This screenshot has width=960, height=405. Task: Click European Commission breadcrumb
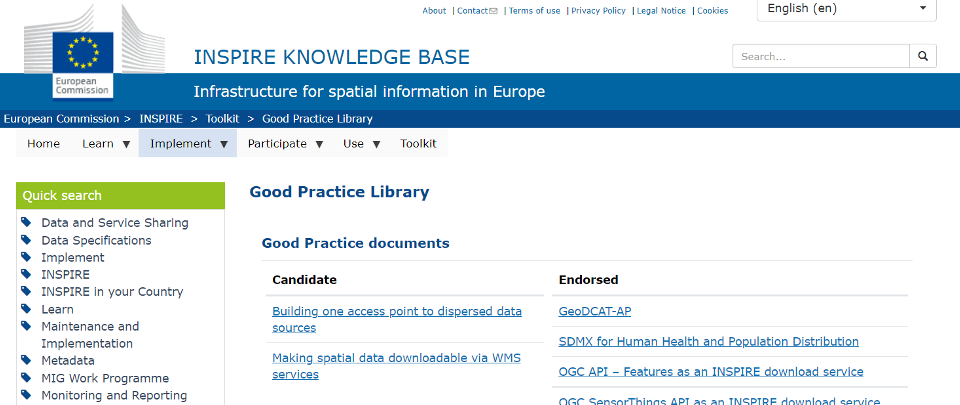point(61,119)
